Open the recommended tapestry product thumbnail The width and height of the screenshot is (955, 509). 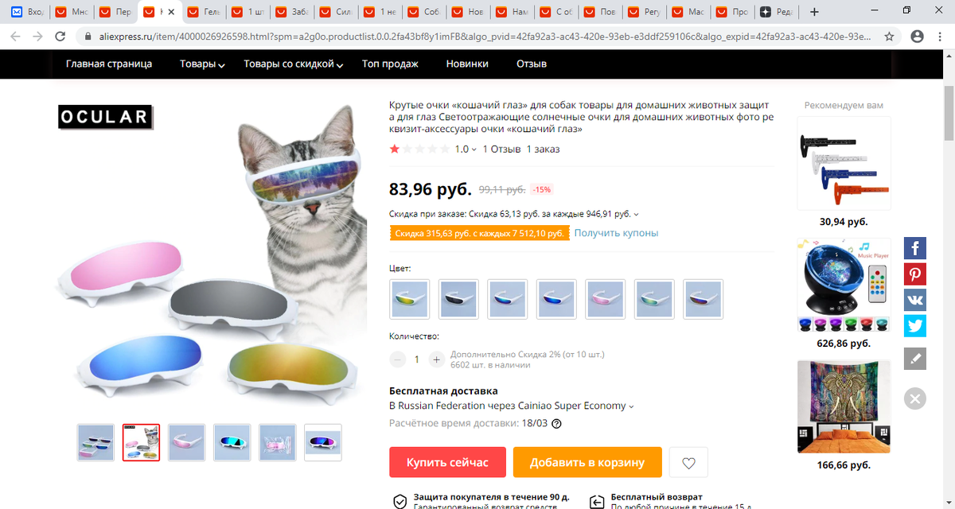(x=844, y=407)
